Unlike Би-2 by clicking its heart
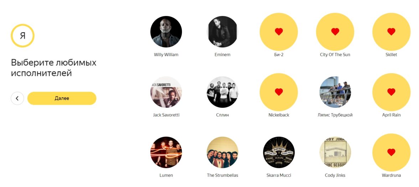The height and width of the screenshot is (187, 419). point(279,32)
